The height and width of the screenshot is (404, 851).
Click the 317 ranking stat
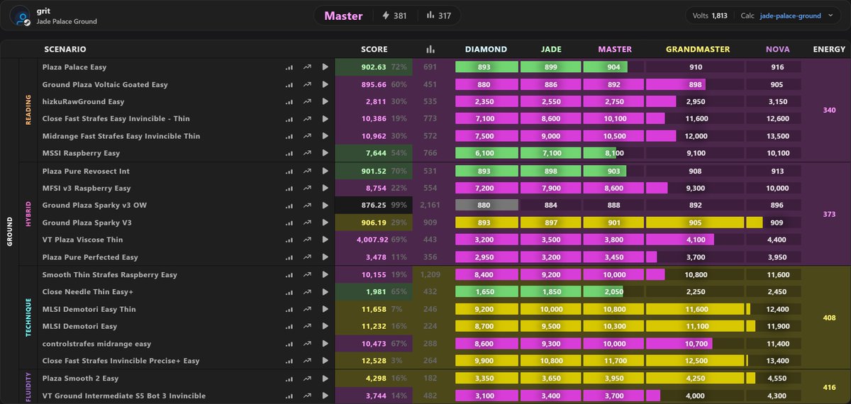coord(440,16)
